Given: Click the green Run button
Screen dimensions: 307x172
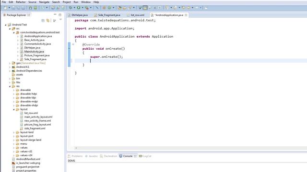Looking at the screenshot, I should point(79,8).
